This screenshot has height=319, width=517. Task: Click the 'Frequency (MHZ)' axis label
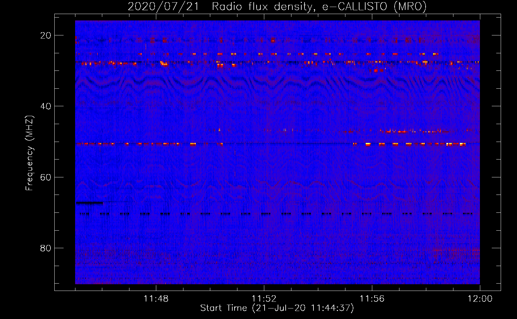coord(29,153)
